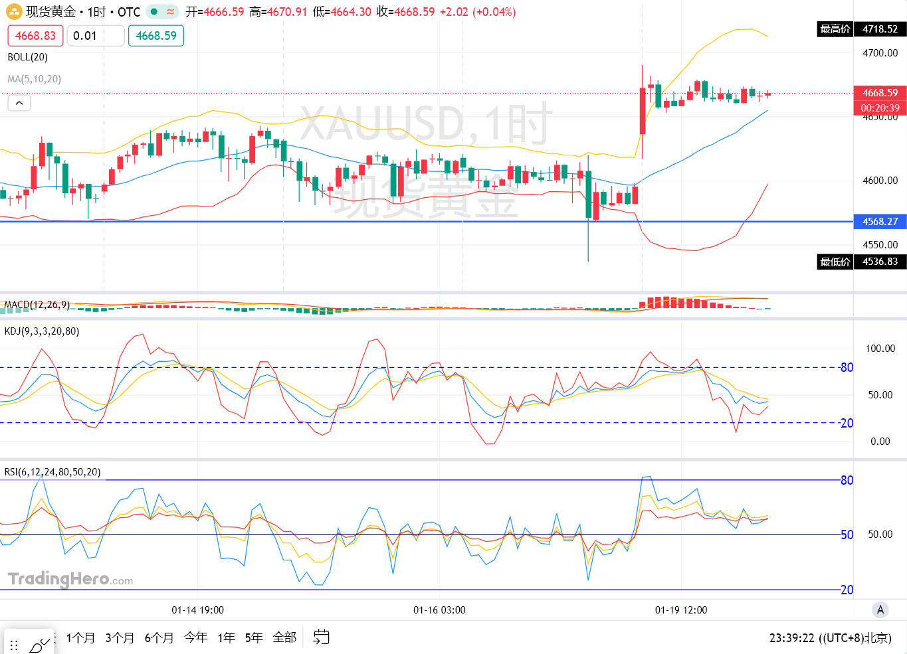Open the timezone menu showing (UTC+8)北京
The width and height of the screenshot is (907, 654).
[855, 638]
